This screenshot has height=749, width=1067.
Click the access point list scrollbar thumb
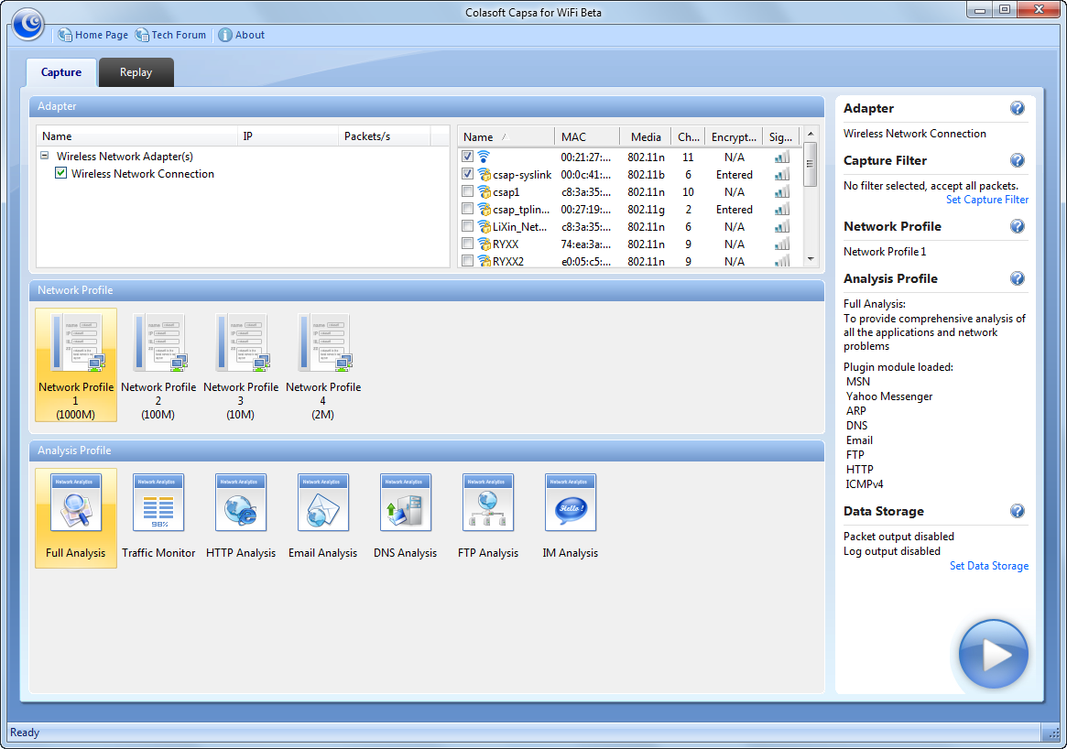pos(810,164)
